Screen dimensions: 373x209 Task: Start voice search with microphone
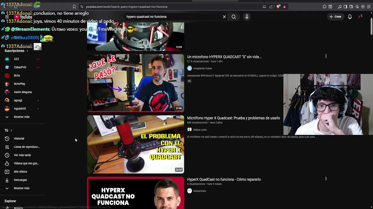pyautogui.click(x=247, y=17)
